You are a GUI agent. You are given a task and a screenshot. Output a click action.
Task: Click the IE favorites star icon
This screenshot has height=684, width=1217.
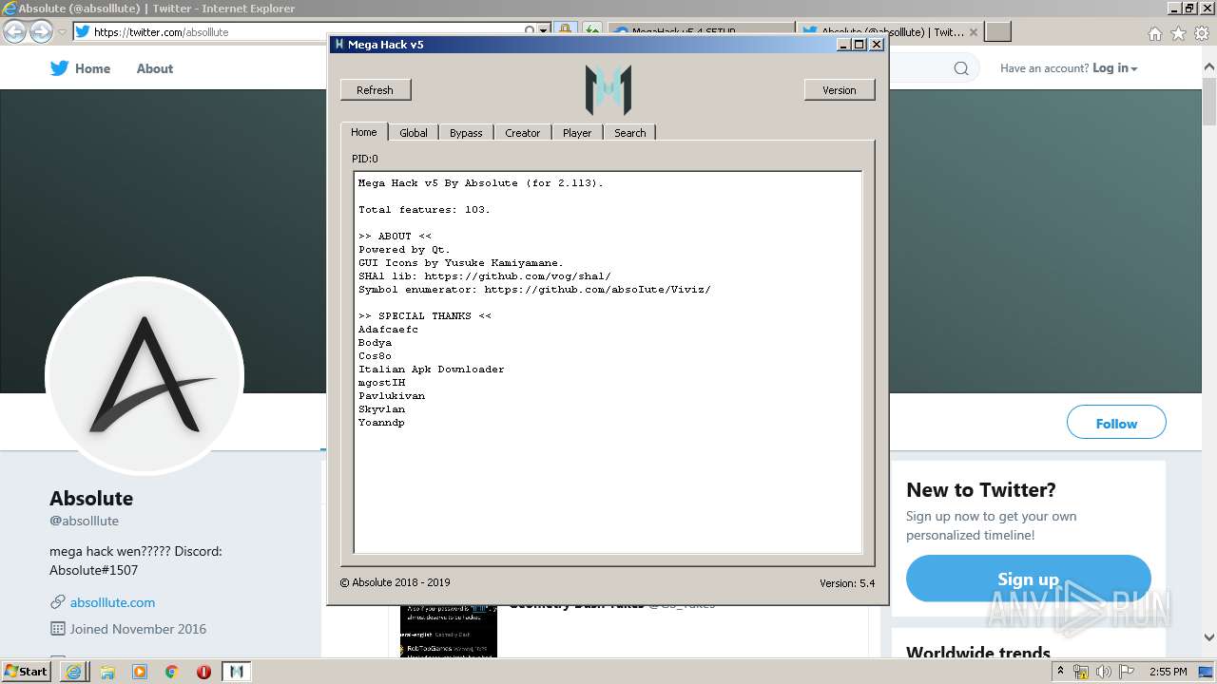pyautogui.click(x=1178, y=32)
